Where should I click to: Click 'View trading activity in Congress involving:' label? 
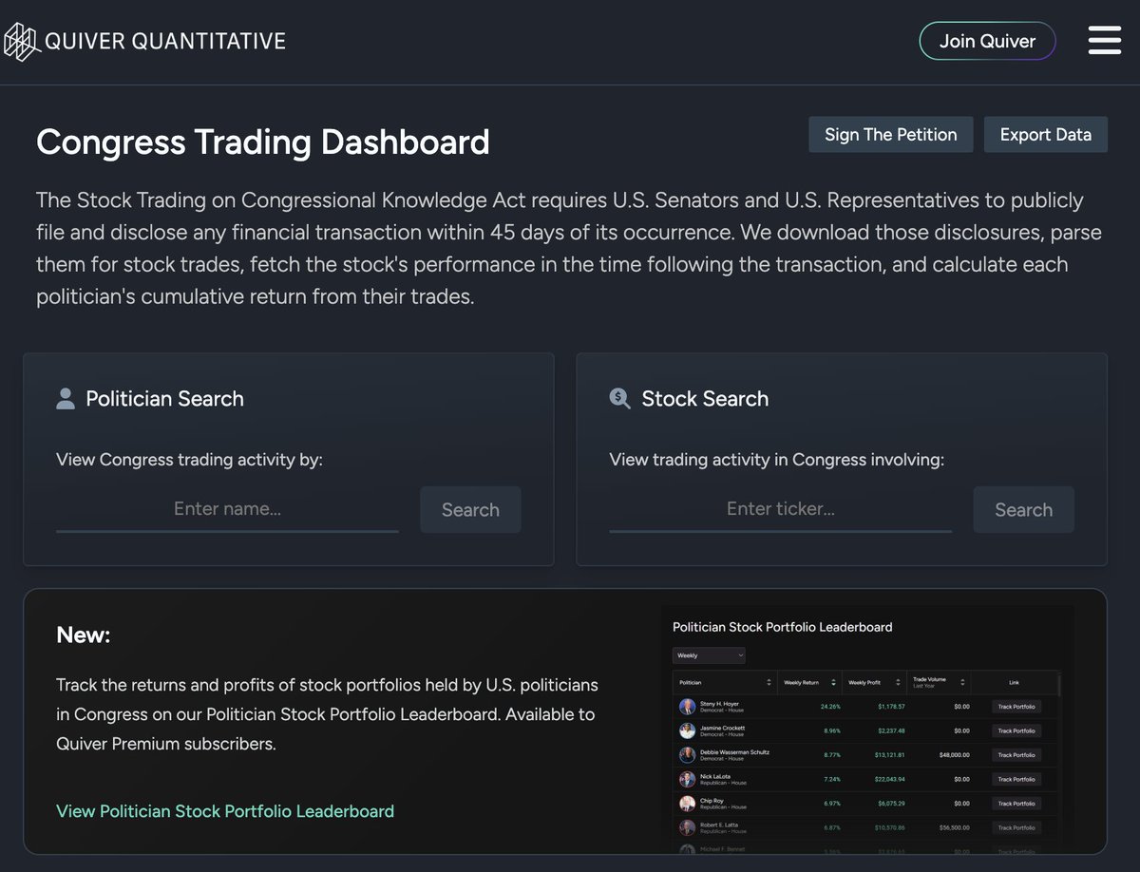(x=777, y=460)
